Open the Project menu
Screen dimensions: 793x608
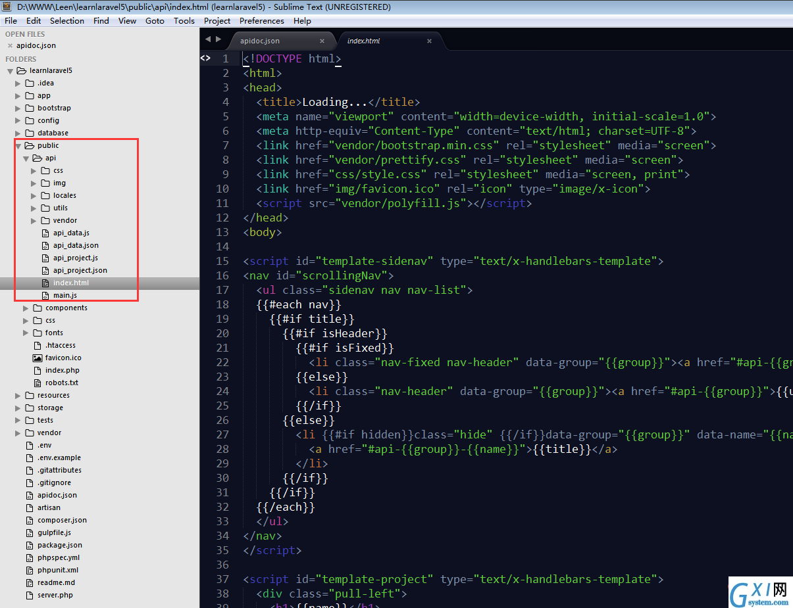tap(217, 20)
